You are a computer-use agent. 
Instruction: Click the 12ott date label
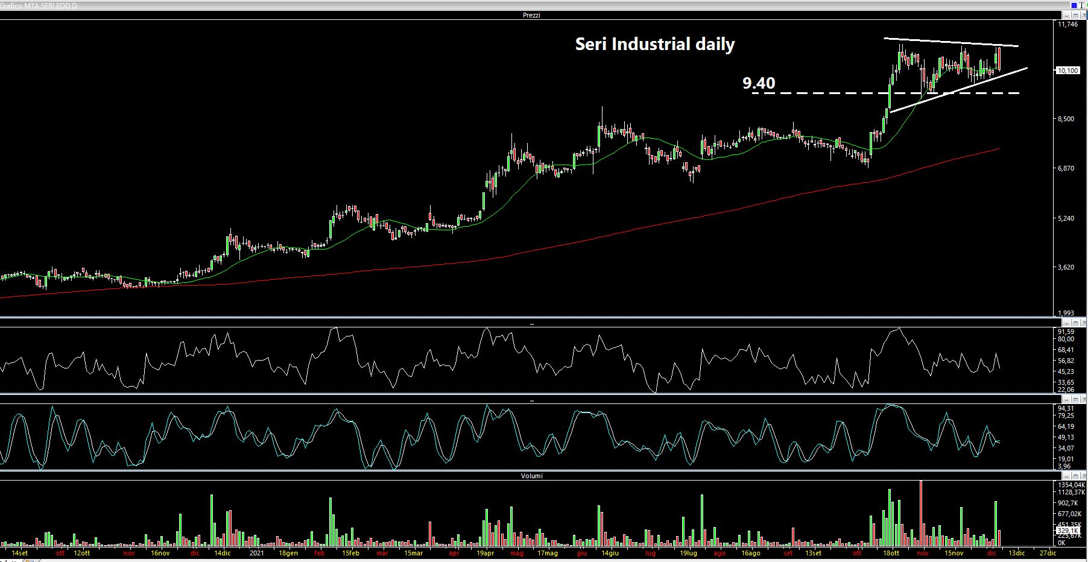point(82,553)
